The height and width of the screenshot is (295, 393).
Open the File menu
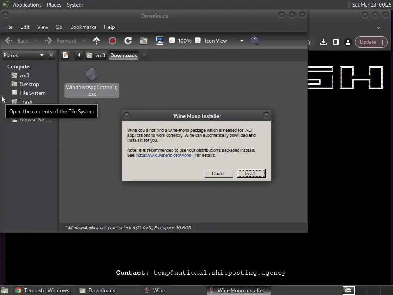(8, 27)
